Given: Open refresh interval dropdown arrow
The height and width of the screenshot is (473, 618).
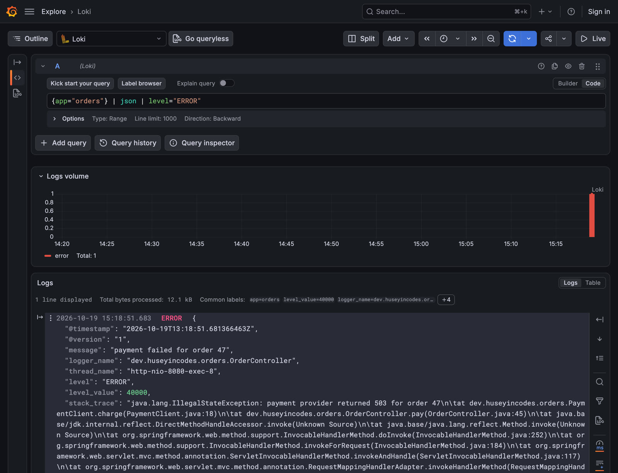Looking at the screenshot, I should click(529, 39).
